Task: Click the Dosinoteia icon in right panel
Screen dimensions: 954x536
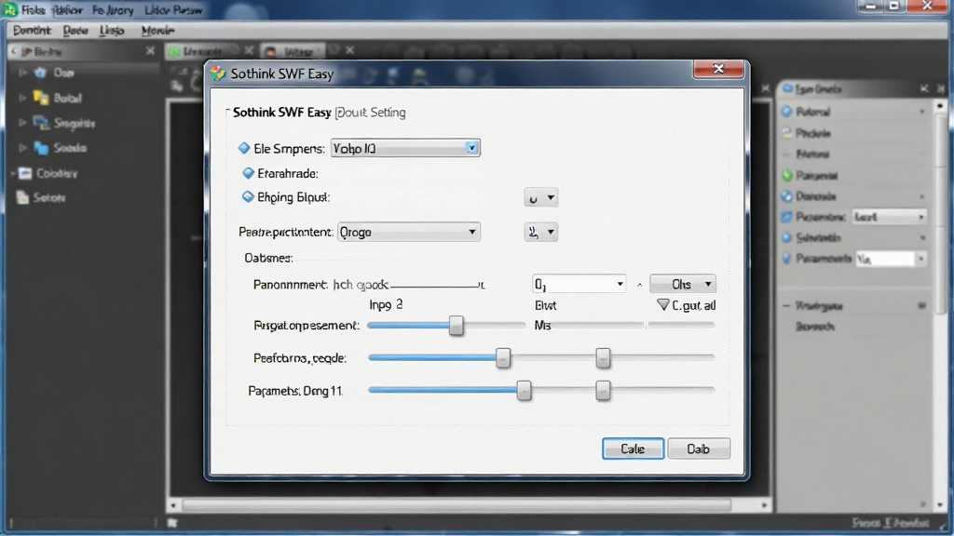Action: pos(787,196)
